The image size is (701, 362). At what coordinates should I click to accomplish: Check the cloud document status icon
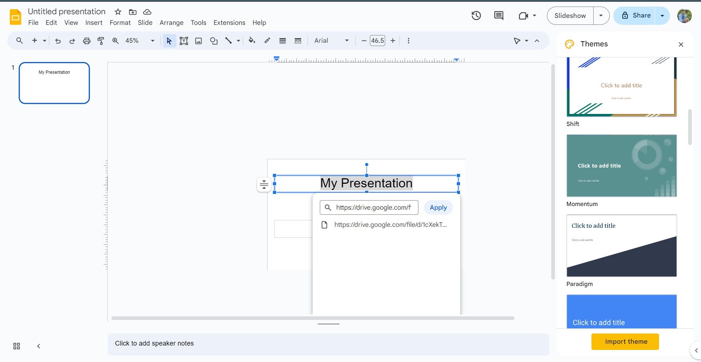tap(147, 12)
